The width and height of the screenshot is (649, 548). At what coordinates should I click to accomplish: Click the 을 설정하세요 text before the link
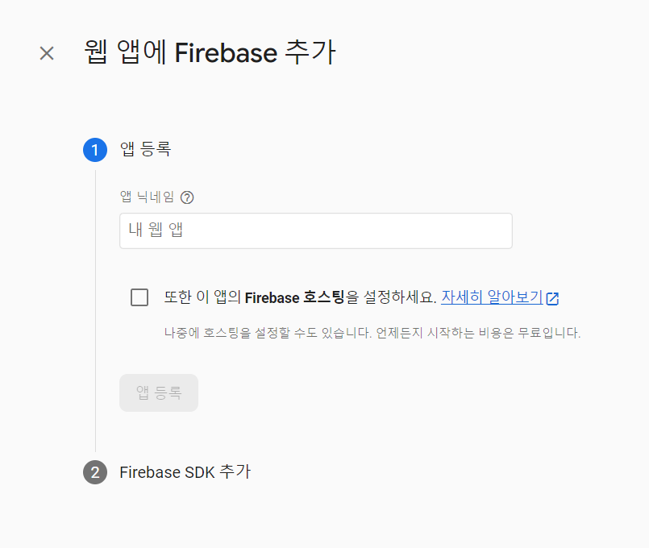391,297
